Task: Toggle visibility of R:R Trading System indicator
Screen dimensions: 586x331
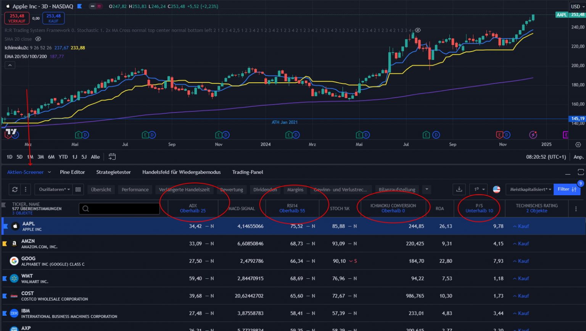Action: point(418,30)
